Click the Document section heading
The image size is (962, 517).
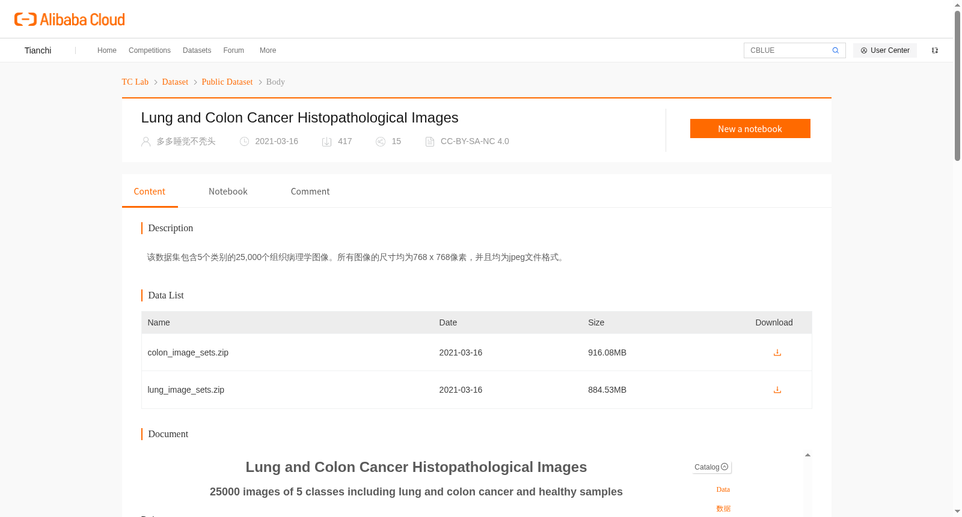[x=168, y=434]
